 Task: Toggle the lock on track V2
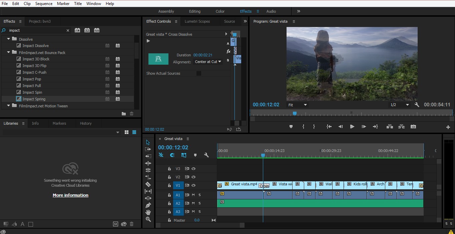pyautogui.click(x=169, y=177)
